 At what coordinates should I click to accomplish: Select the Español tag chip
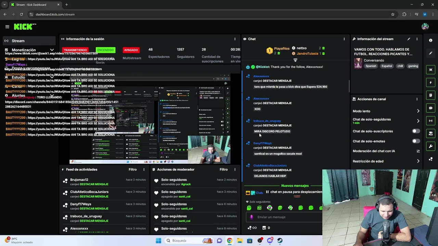click(387, 66)
